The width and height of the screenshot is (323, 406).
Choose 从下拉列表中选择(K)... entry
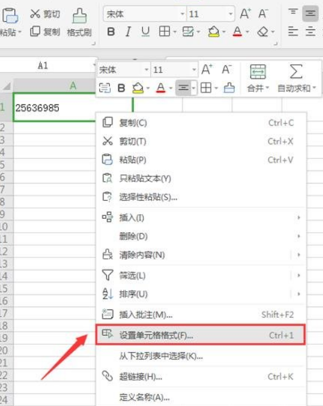(x=201, y=356)
